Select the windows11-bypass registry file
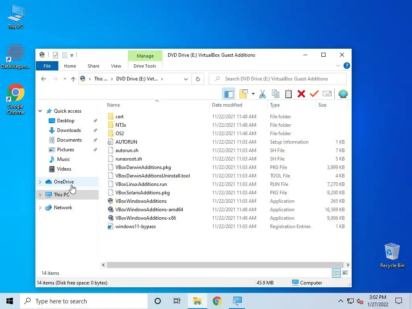 tap(135, 227)
